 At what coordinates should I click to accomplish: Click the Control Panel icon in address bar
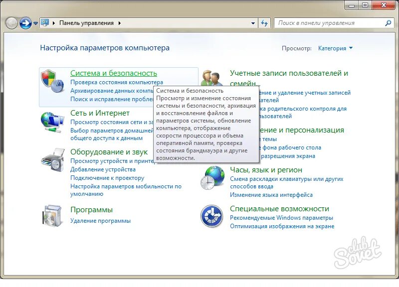(x=45, y=23)
